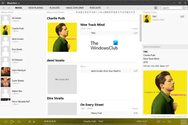Expand the MusicBee title dropdown
This screenshot has width=188, height=125.
pyautogui.click(x=13, y=3)
